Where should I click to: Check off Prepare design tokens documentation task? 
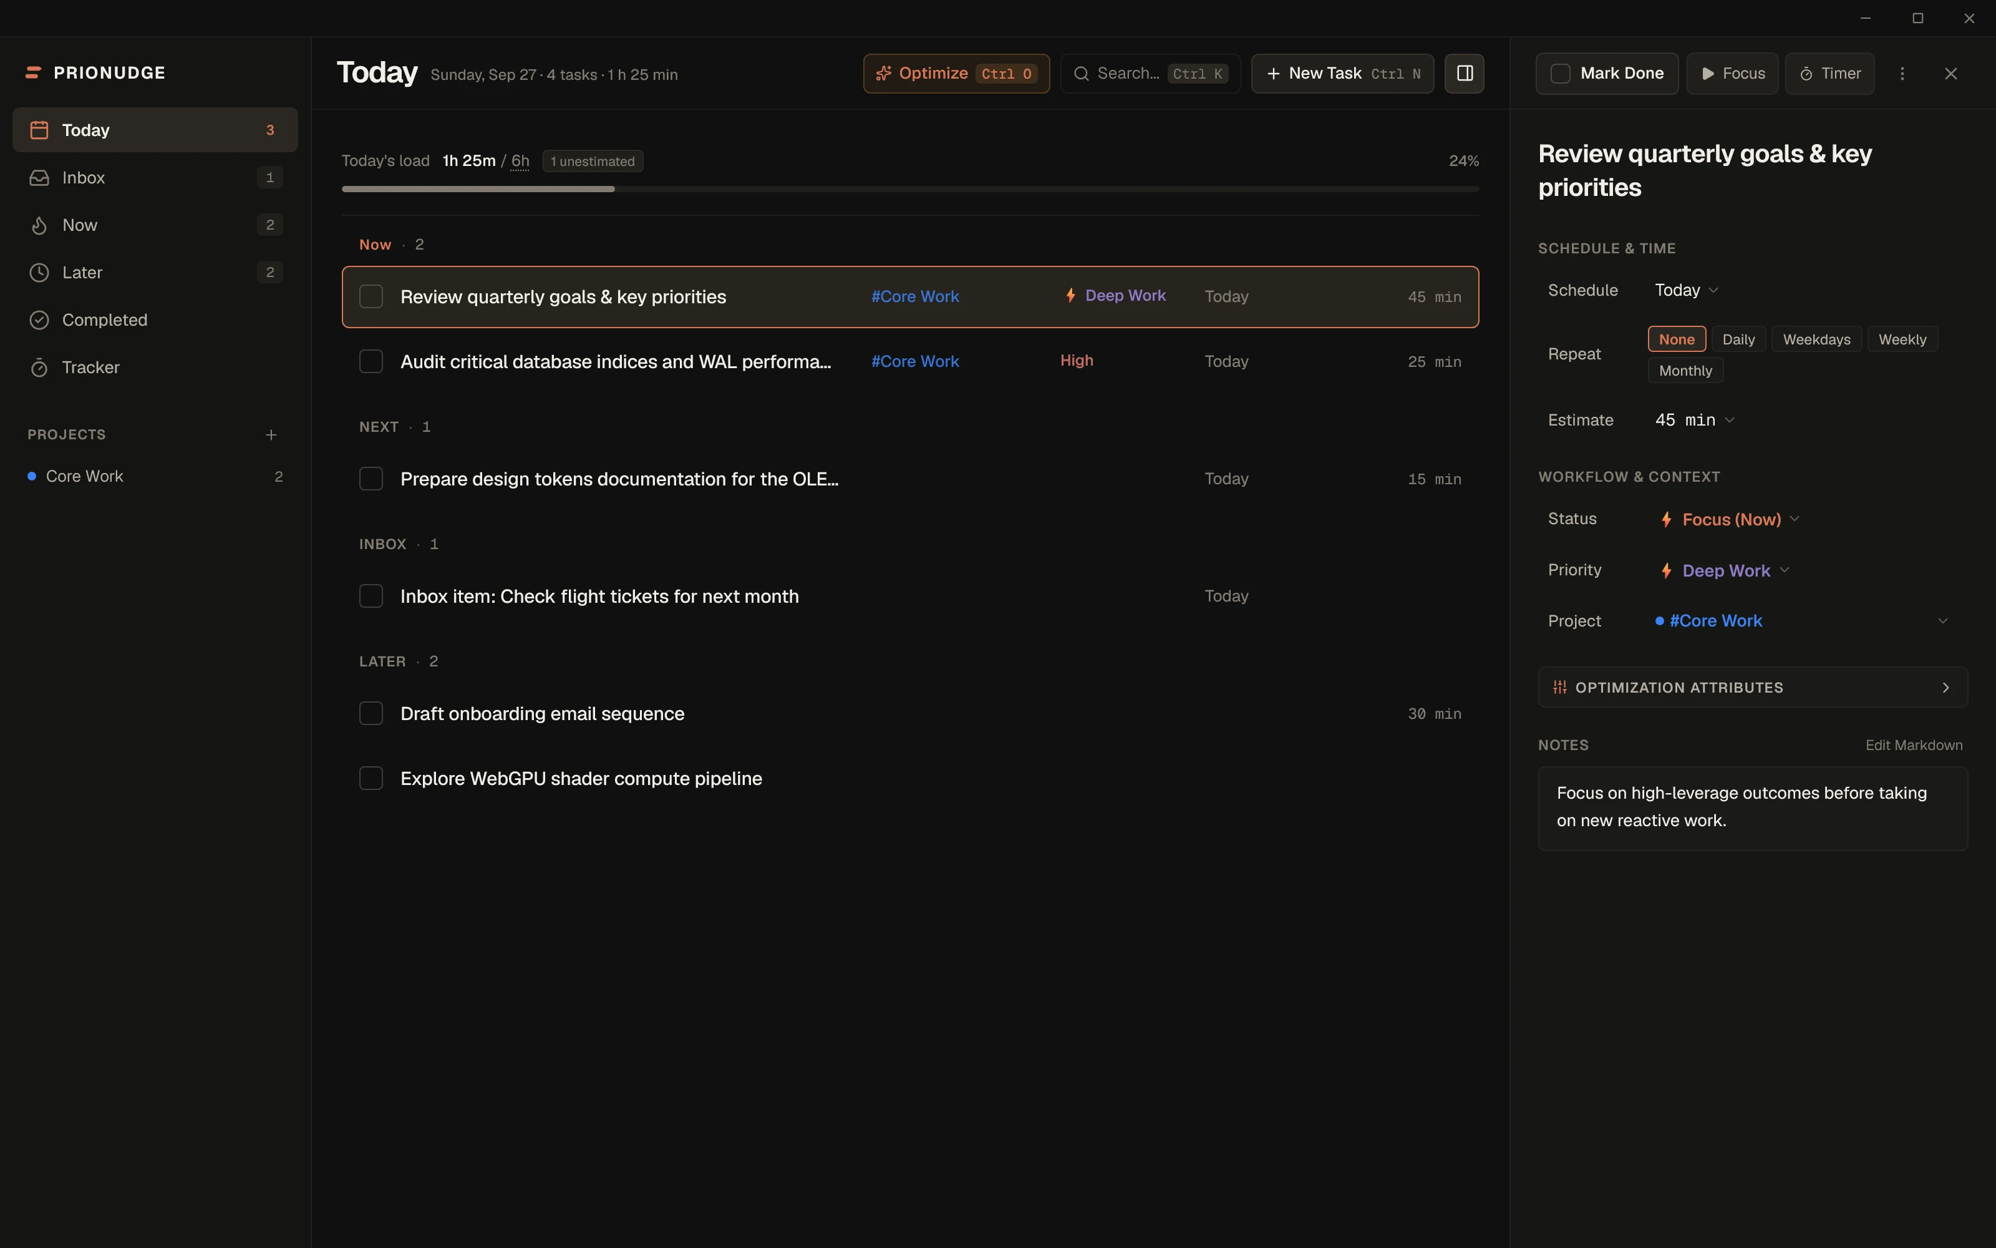pyautogui.click(x=371, y=479)
